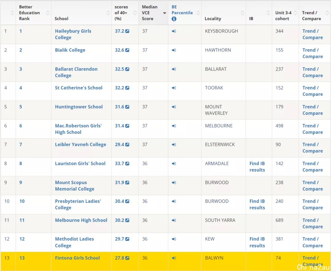Click the chart icon beside score 32.5

(x=127, y=69)
